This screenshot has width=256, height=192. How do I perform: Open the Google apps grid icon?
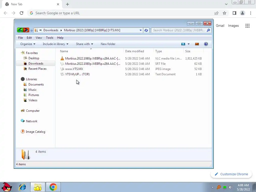click(247, 26)
